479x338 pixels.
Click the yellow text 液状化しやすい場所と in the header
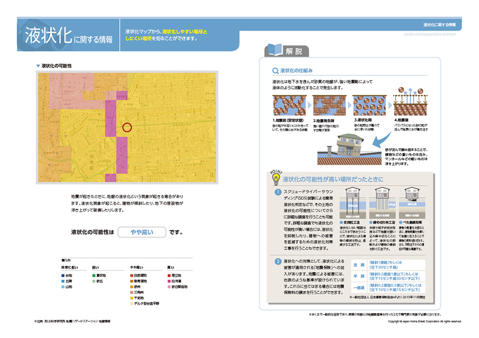point(185,31)
